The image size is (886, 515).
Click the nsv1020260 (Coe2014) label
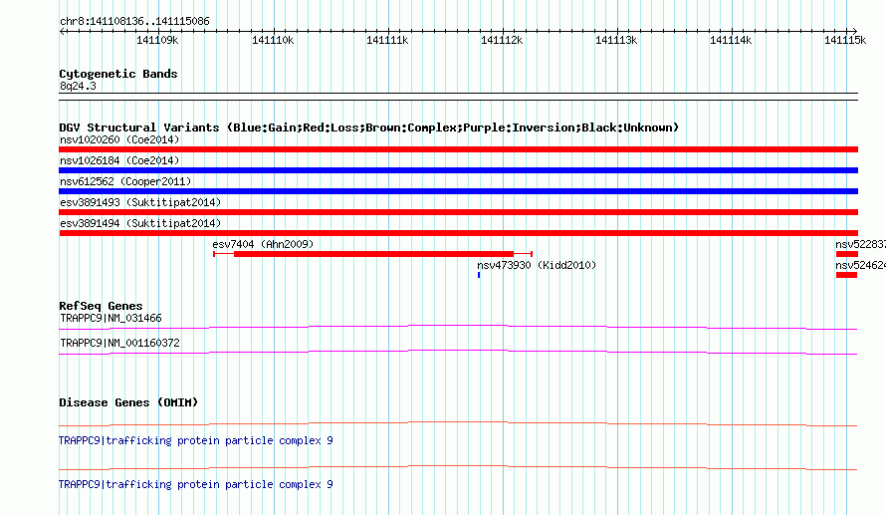click(x=119, y=139)
